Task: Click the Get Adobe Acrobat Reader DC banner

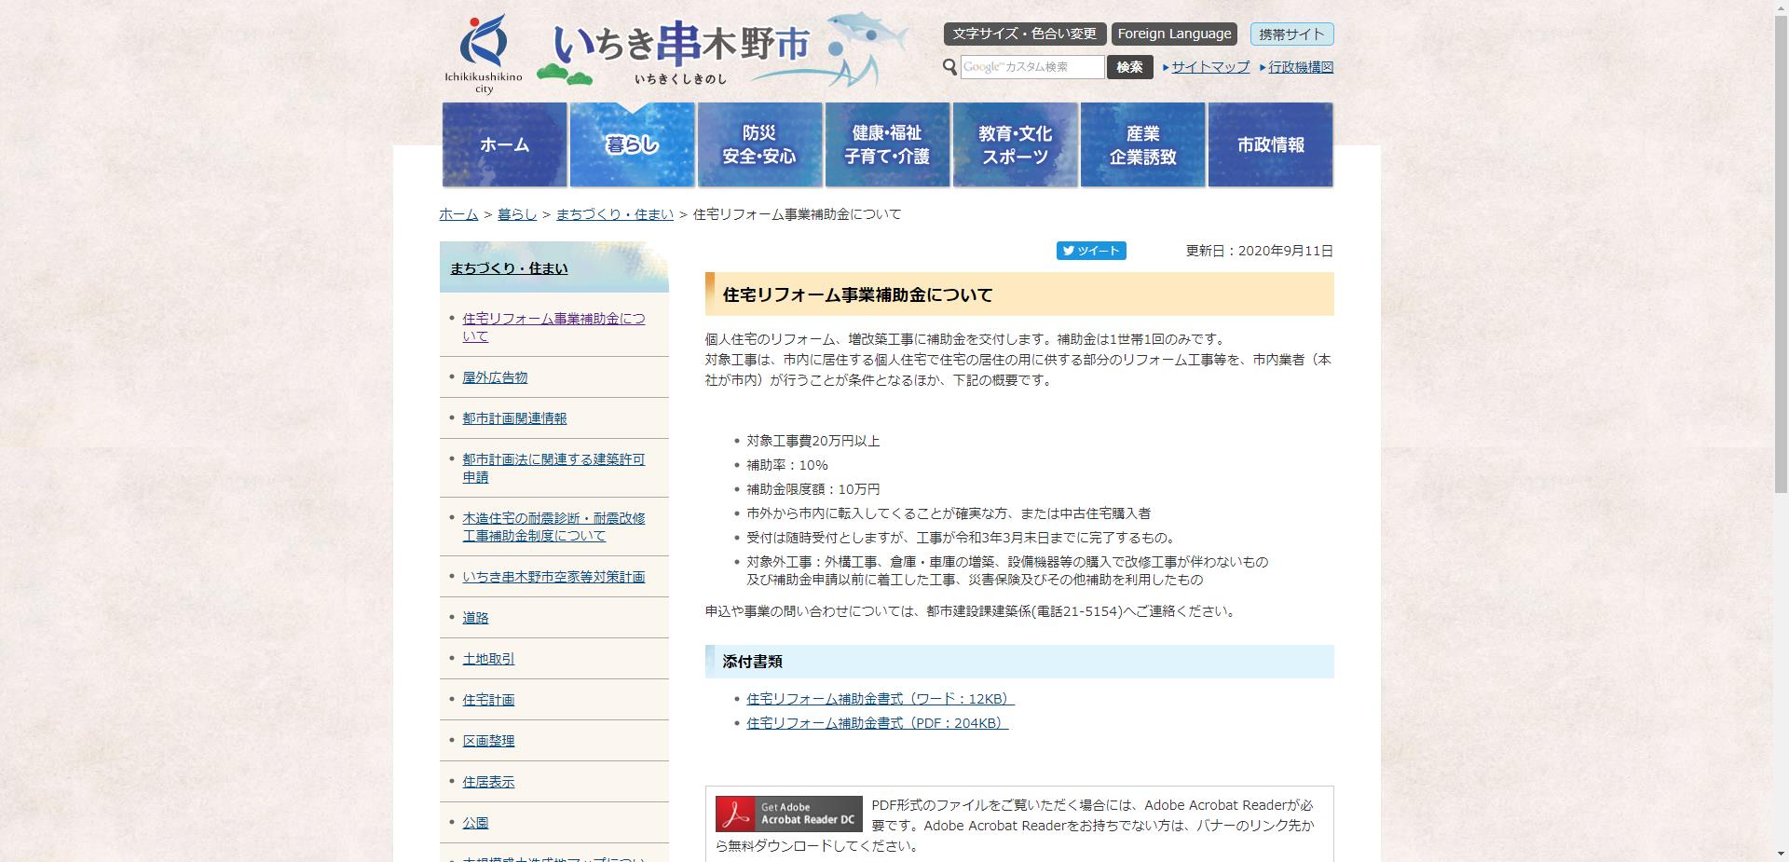Action: [x=787, y=813]
